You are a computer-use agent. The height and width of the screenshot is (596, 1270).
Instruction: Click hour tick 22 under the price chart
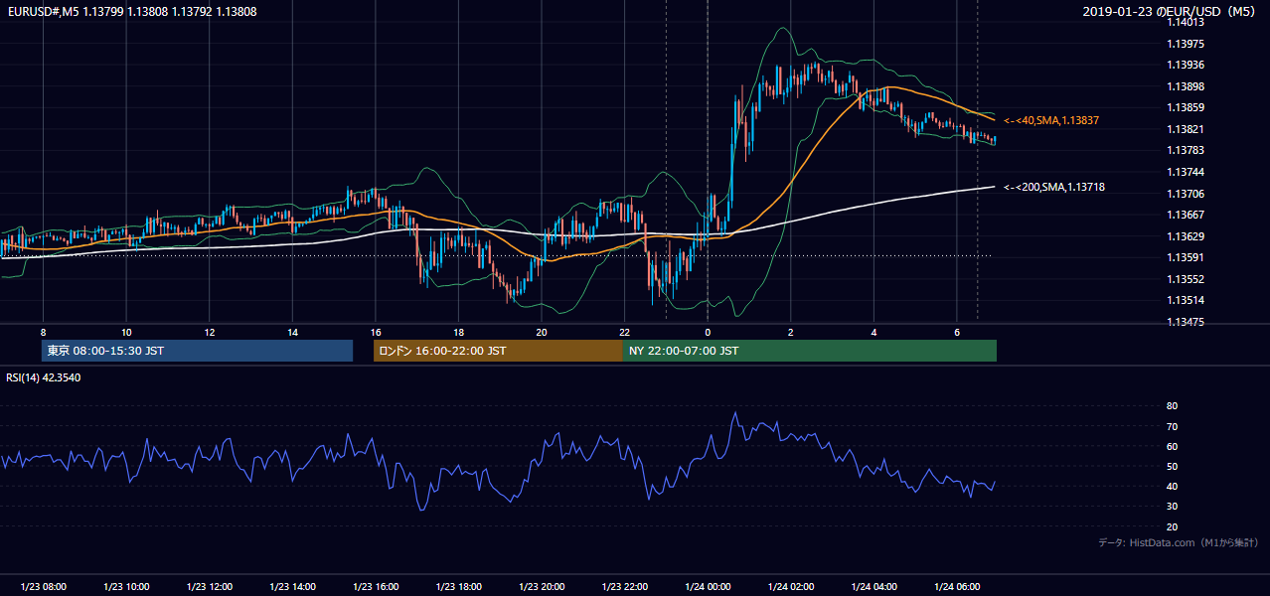[624, 332]
